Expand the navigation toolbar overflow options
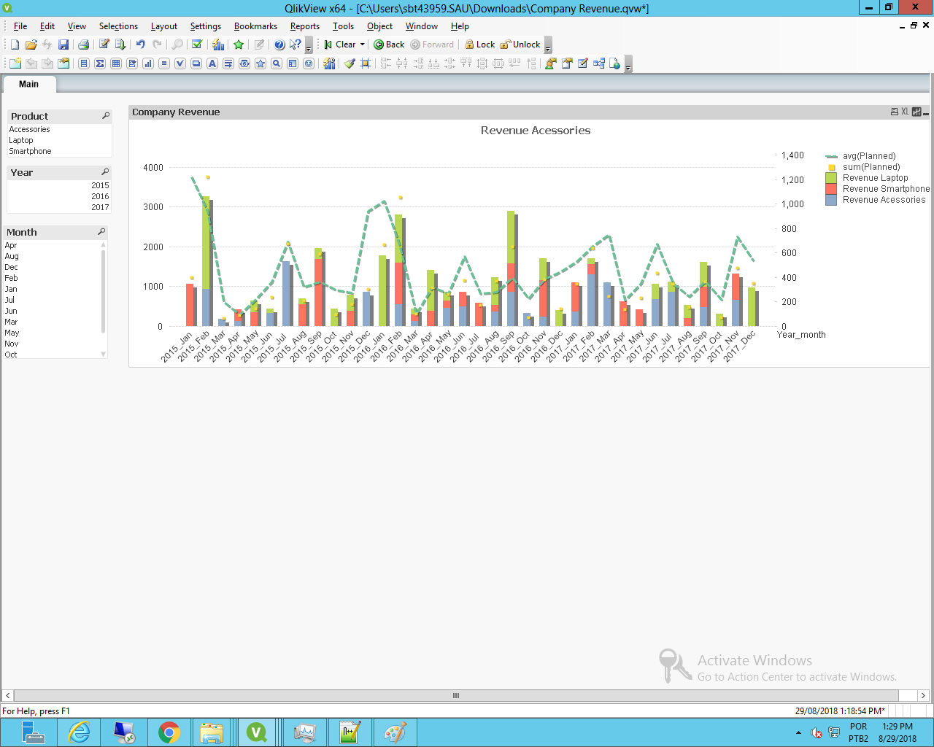 coord(548,46)
